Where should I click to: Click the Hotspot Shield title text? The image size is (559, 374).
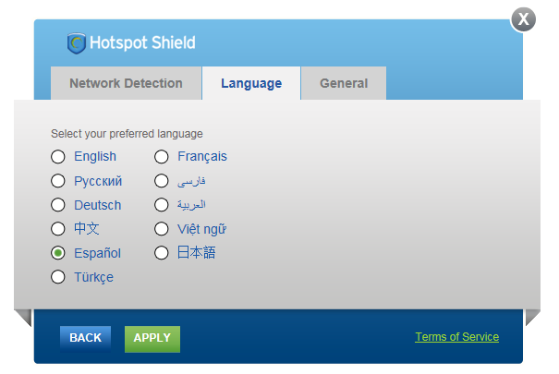pos(143,43)
